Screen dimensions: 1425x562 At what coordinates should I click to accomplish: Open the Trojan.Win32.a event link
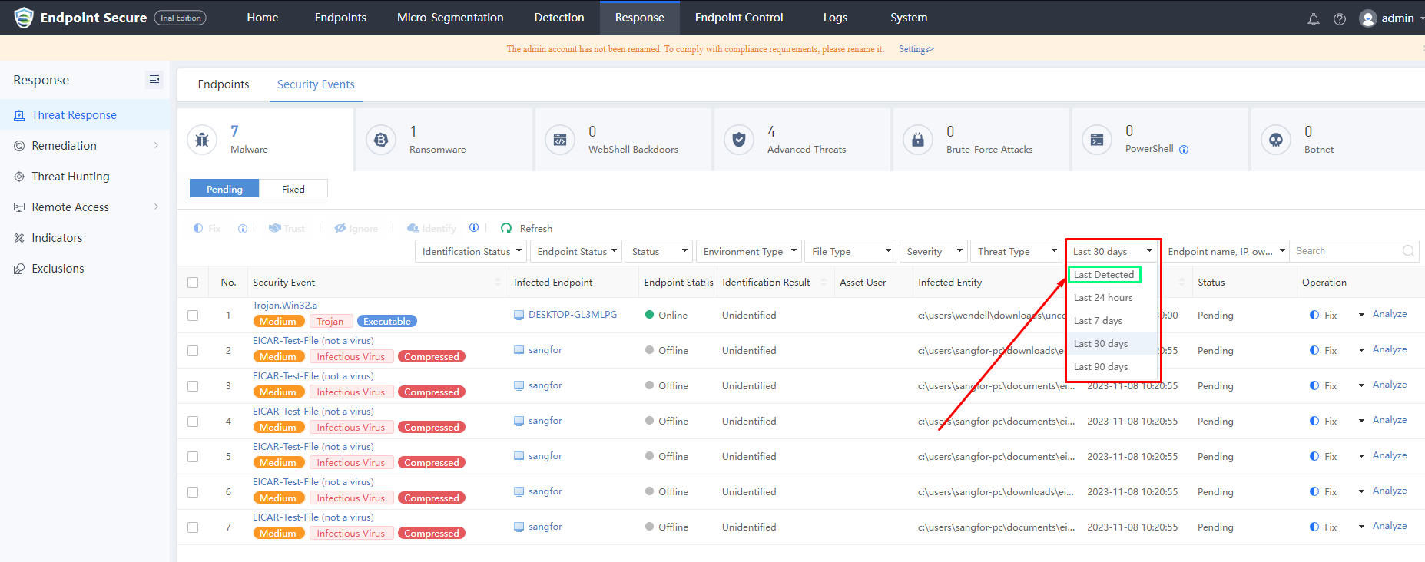click(285, 306)
